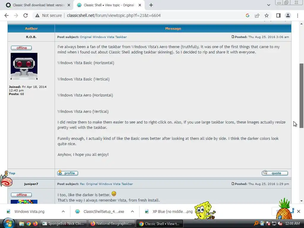The image size is (304, 228).
Task: Open the Re: Original Windows Vista Taskbar link
Action: coord(107,184)
